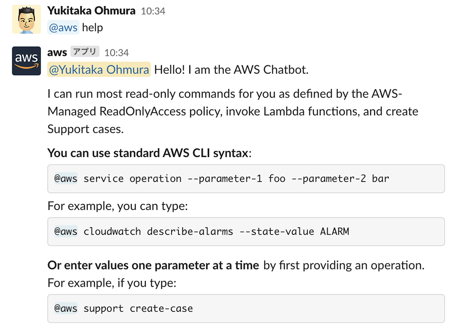The height and width of the screenshot is (327, 453).
Task: Click the cloudwatch describe-alarms code block
Action: 246,232
